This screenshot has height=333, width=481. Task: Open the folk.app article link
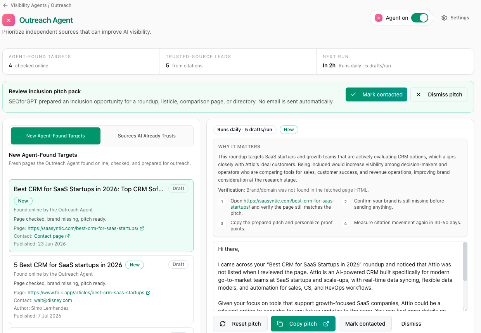(x=86, y=293)
